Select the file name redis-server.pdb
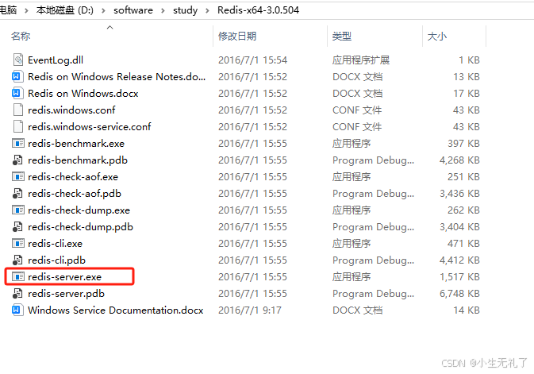Image resolution: width=534 pixels, height=374 pixels. point(66,294)
